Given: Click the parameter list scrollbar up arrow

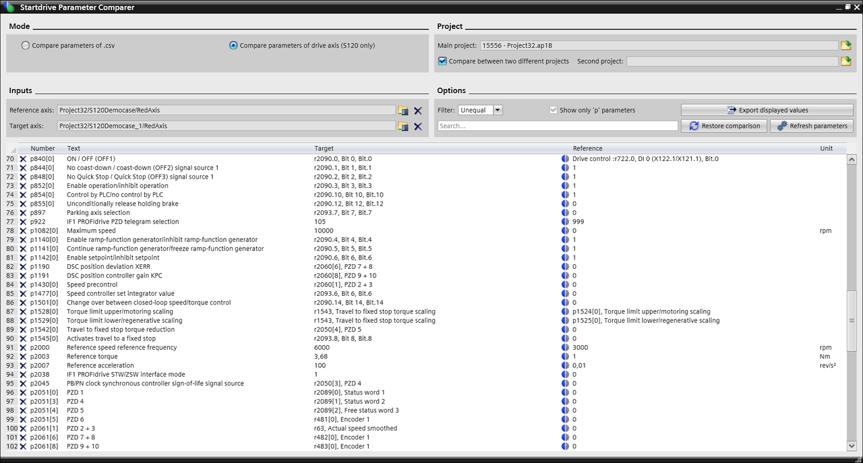Looking at the screenshot, I should coord(852,160).
